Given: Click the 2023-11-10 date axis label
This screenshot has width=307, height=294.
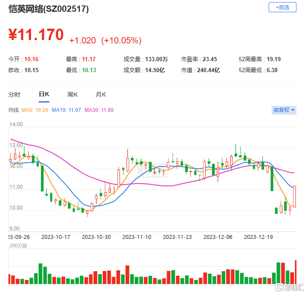Looking at the screenshot, I should tap(137, 237).
